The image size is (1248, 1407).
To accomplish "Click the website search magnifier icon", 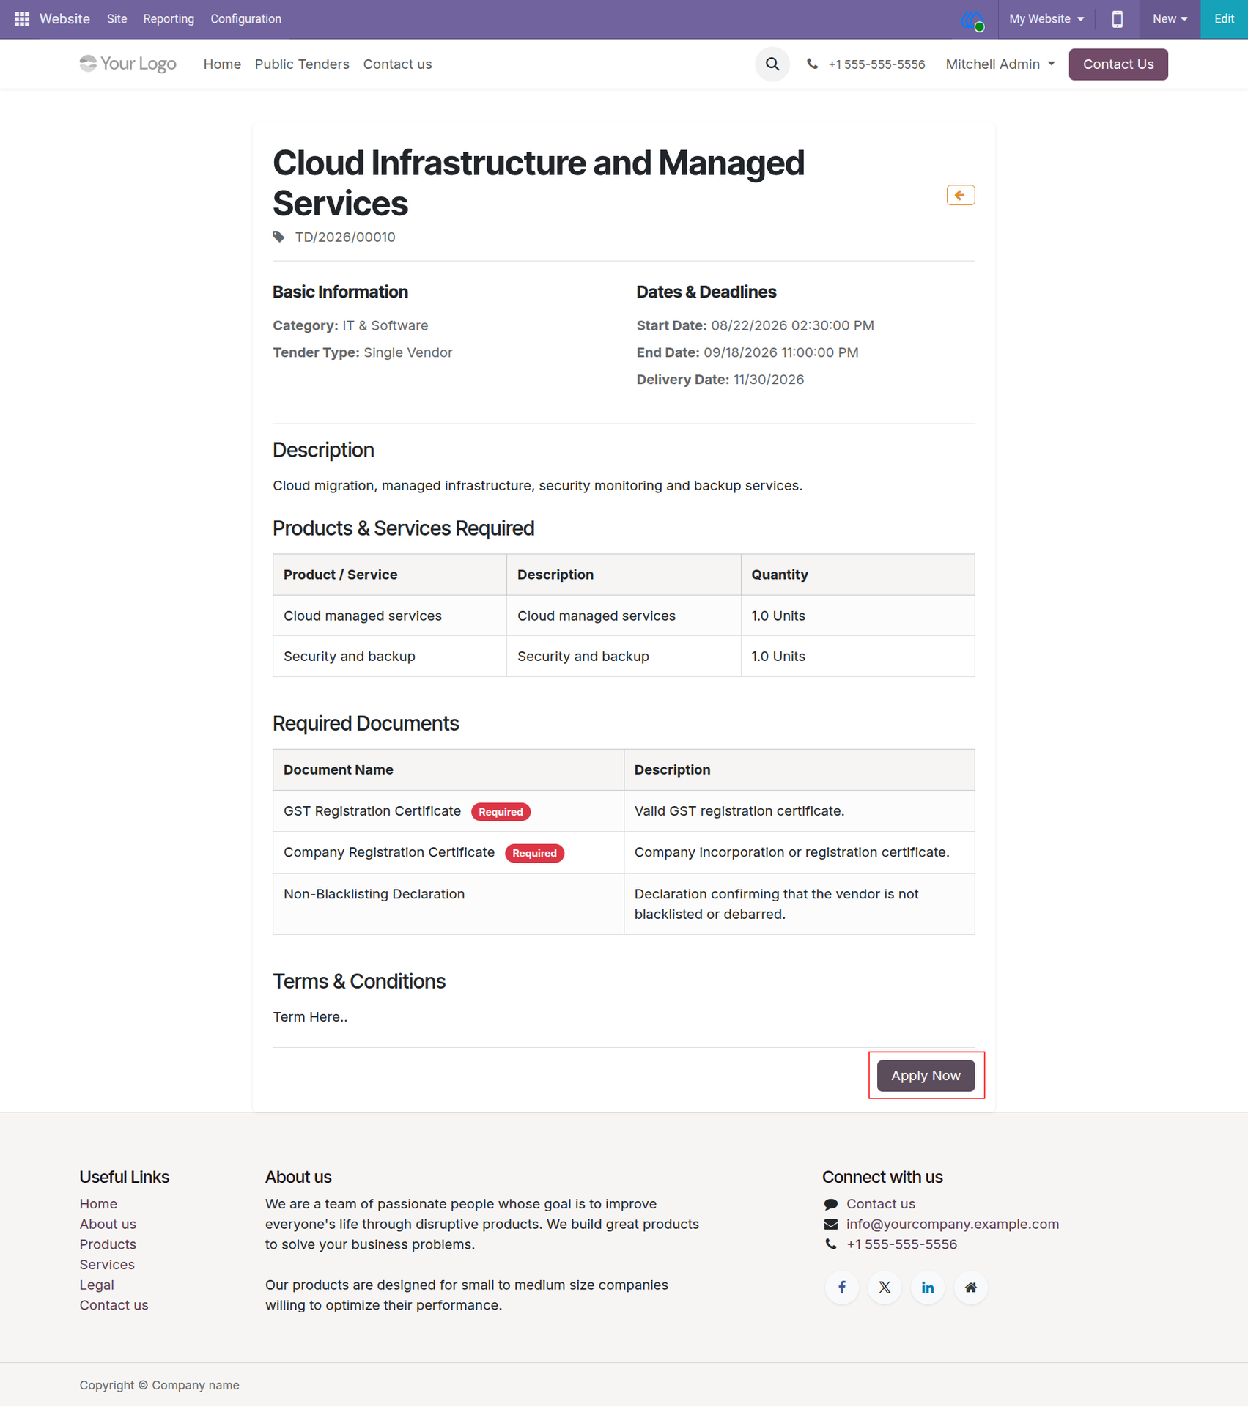I will point(772,64).
